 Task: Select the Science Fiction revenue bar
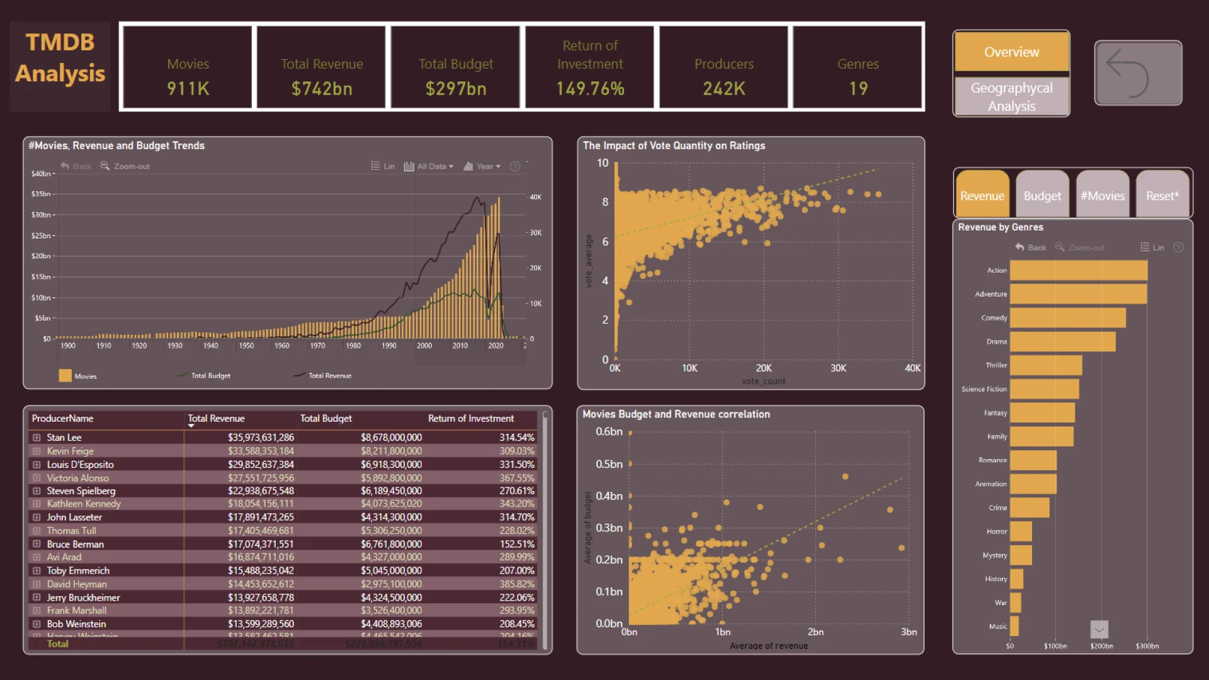click(1045, 389)
